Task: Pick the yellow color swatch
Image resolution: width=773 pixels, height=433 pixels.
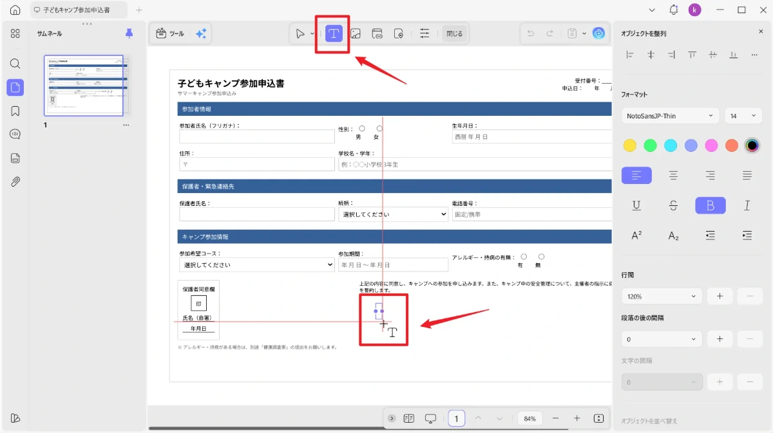Action: [630, 145]
